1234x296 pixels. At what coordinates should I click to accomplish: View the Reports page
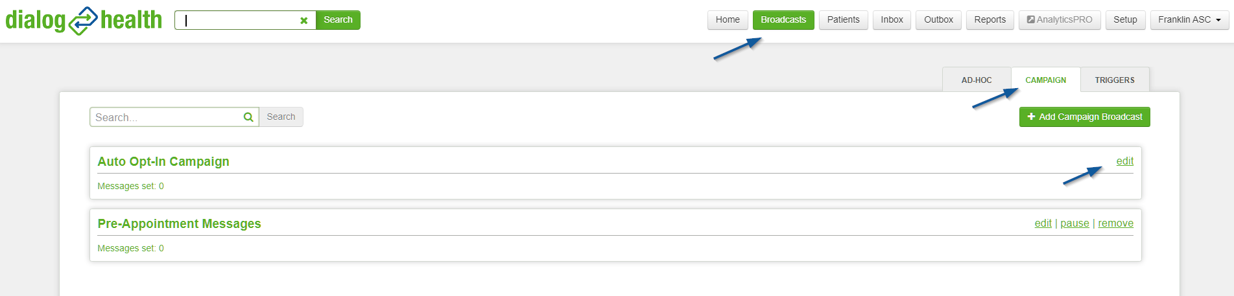click(990, 20)
